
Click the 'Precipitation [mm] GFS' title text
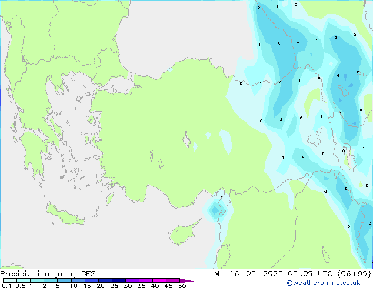pyautogui.click(x=48, y=274)
